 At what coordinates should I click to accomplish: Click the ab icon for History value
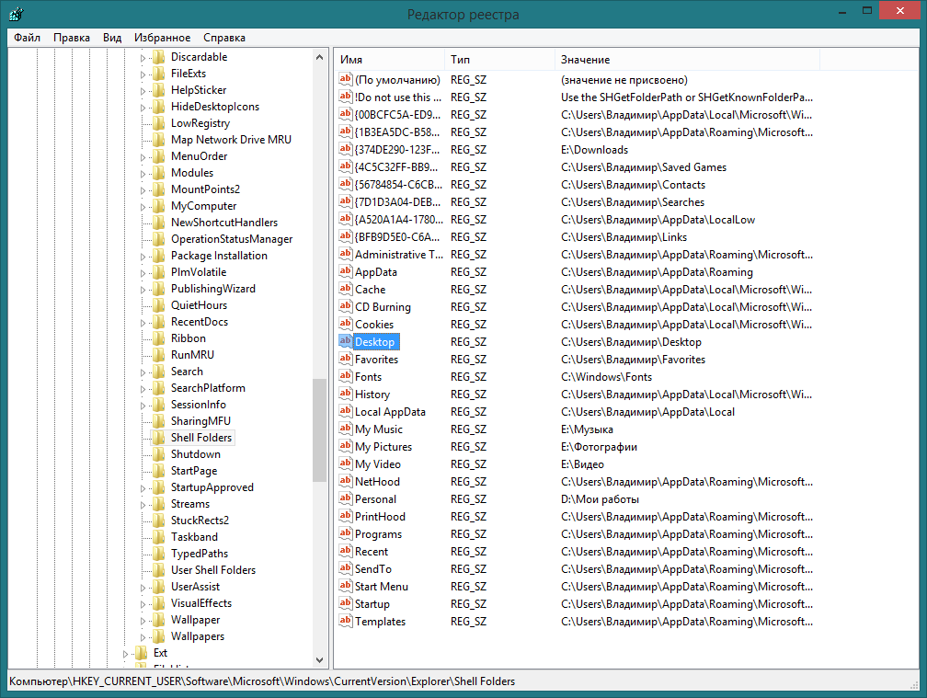pyautogui.click(x=345, y=393)
